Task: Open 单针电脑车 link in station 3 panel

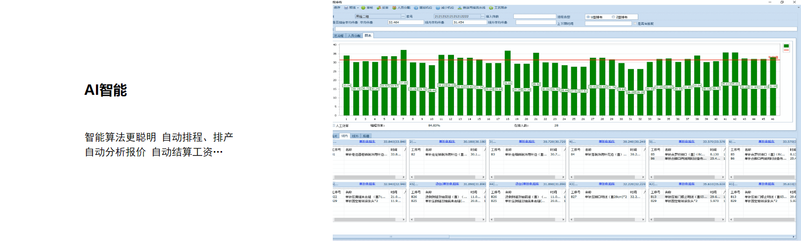Action: click(527, 142)
